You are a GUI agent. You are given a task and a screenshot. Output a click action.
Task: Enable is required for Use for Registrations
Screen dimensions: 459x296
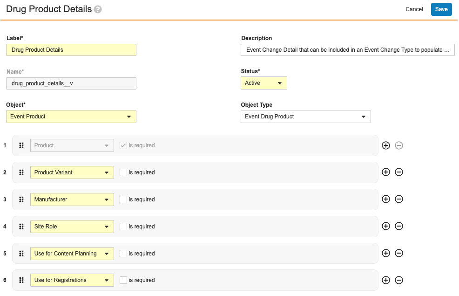coord(123,280)
